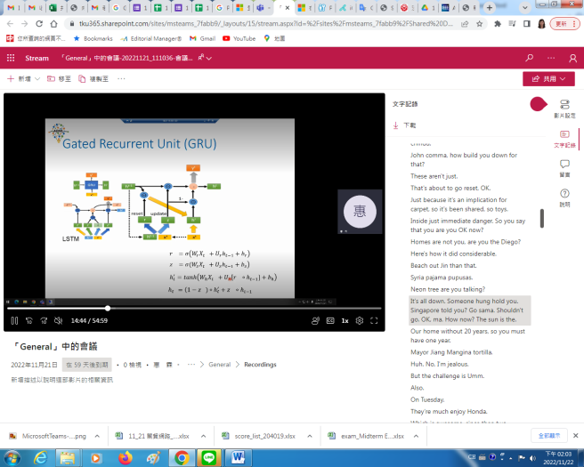
Task: Open the Office app launcher grid
Action: tap(11, 58)
